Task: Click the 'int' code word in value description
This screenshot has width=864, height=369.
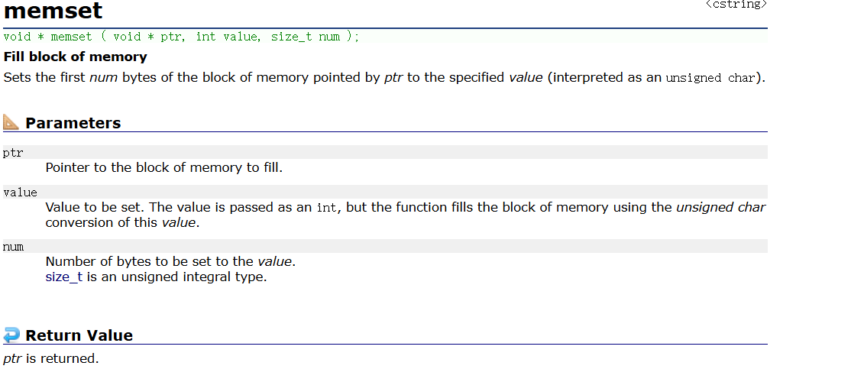Action: 327,208
